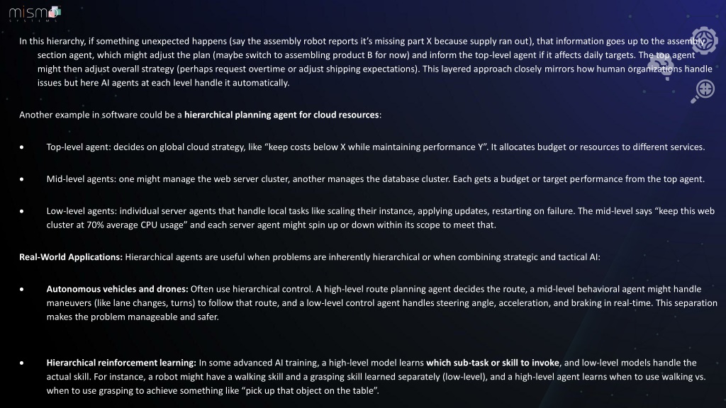
Task: Click the 'Low-level agents:' bullet text
Action: point(82,211)
